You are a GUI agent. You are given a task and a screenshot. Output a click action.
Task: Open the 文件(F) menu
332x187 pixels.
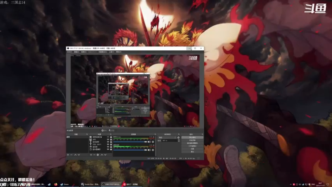click(69, 52)
